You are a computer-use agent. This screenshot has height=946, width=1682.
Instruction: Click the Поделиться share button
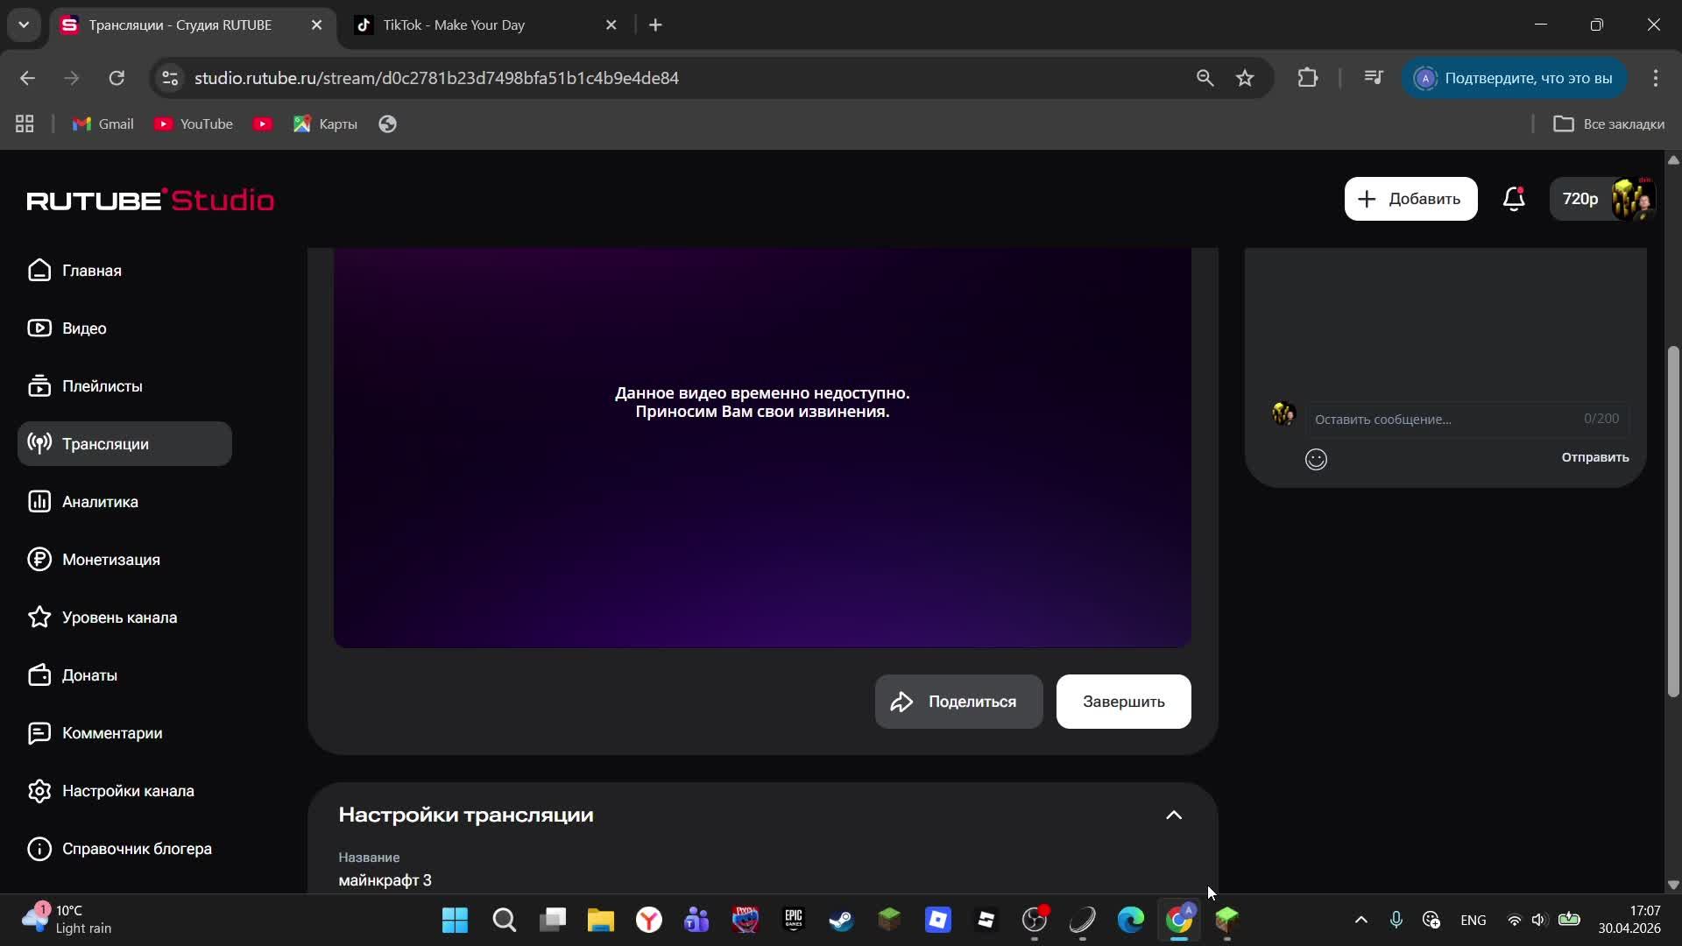(958, 702)
